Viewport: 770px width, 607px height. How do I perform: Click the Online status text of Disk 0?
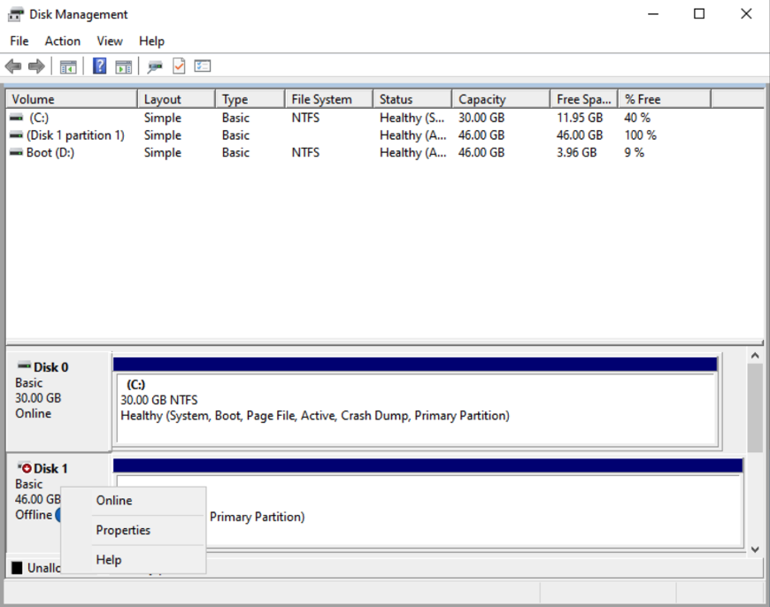[x=33, y=413]
